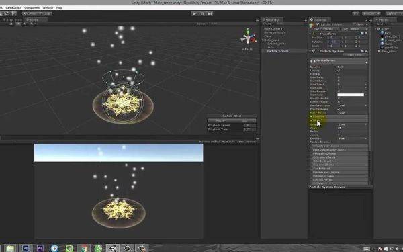
Task: Open the GameObject menu
Action: (x=13, y=7)
